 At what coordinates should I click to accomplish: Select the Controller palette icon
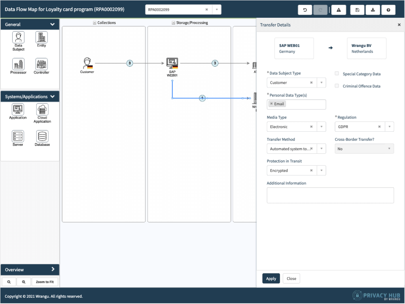[x=41, y=64]
